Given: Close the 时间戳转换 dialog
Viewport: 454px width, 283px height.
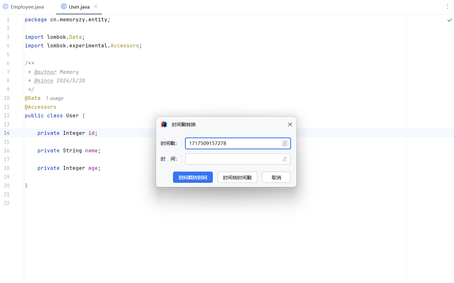Looking at the screenshot, I should pyautogui.click(x=290, y=124).
